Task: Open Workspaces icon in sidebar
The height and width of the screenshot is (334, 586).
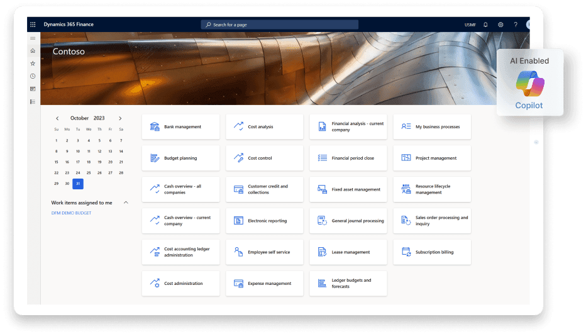Action: pyautogui.click(x=33, y=89)
